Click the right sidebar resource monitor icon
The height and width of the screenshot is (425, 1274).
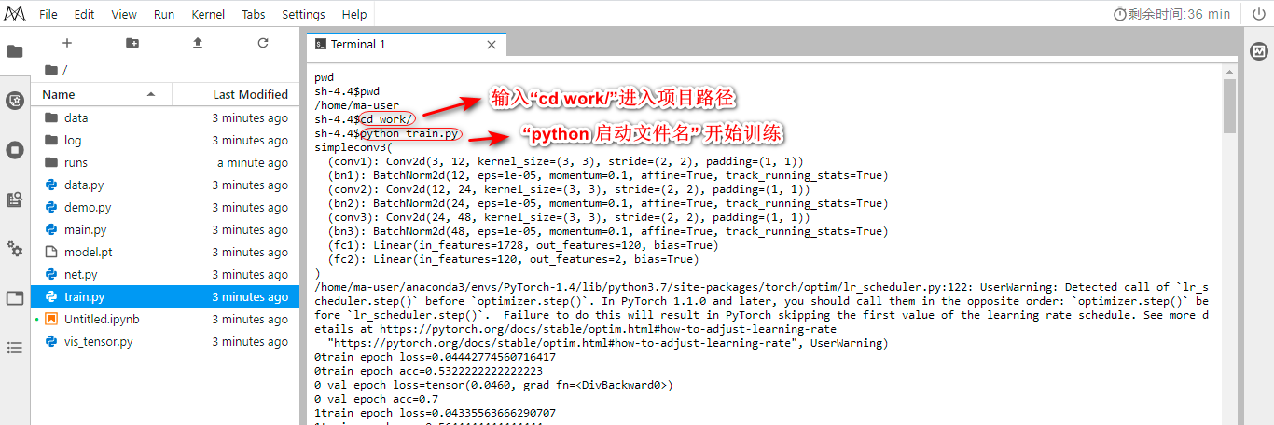[1257, 50]
